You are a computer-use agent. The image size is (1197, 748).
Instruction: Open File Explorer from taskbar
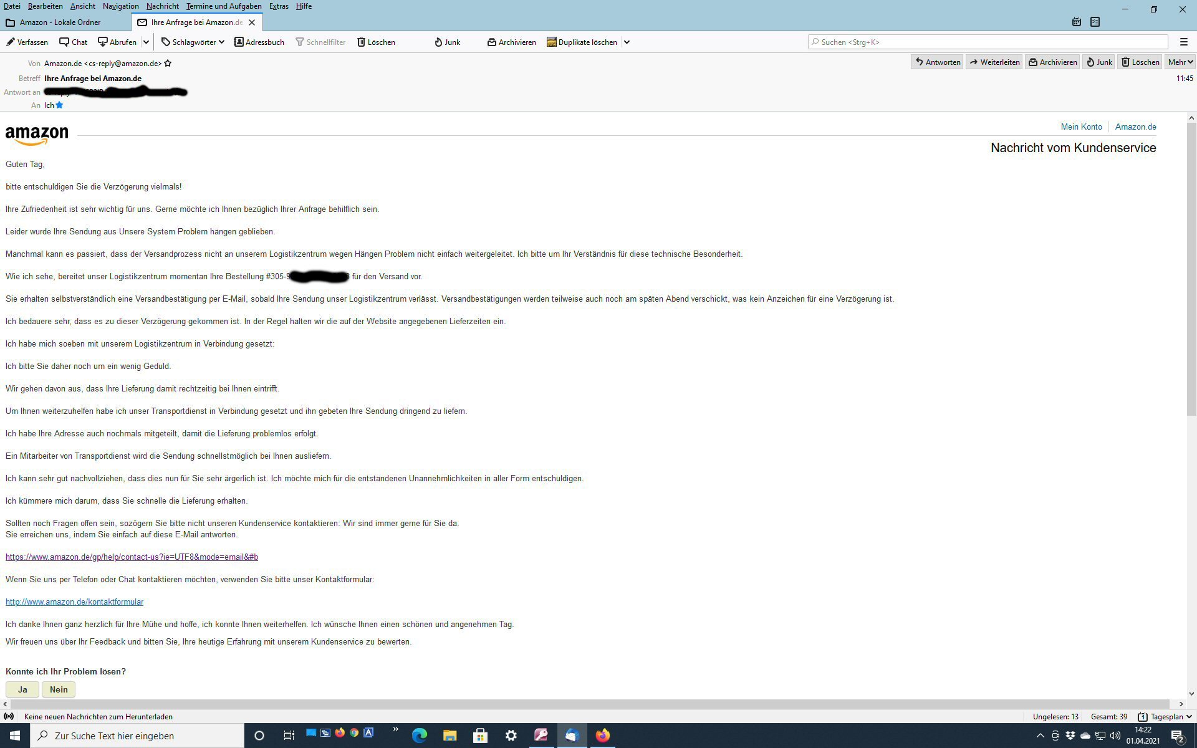pyautogui.click(x=449, y=736)
